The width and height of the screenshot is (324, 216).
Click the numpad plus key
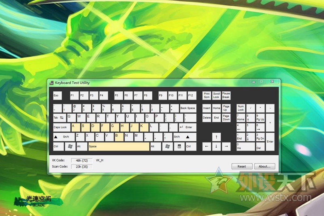coord(270,123)
